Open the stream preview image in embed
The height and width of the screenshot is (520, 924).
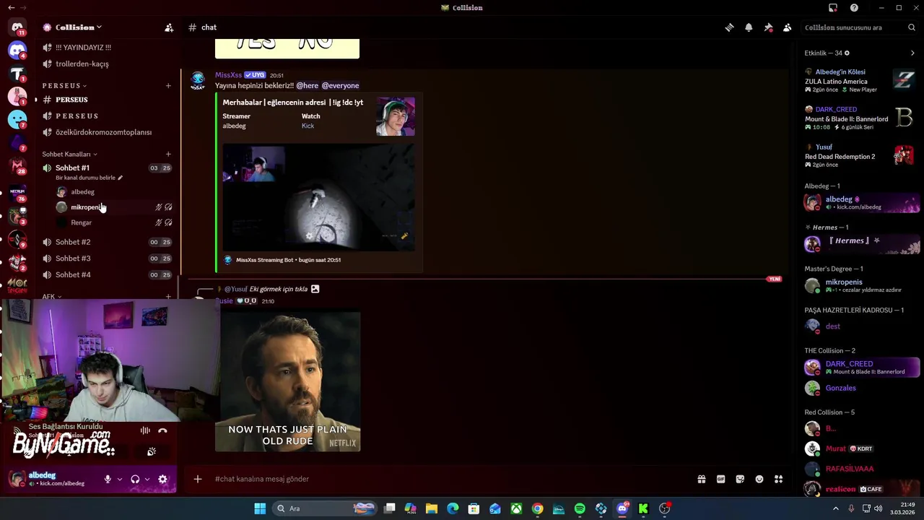tap(318, 196)
